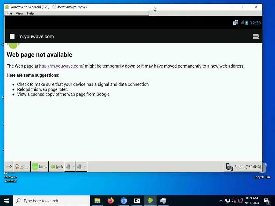Image resolution: width=275 pixels, height=206 pixels.
Task: Click the Web page not available heading
Action: [39, 55]
